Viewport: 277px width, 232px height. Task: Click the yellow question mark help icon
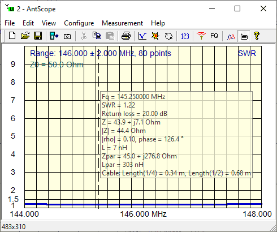(257, 36)
